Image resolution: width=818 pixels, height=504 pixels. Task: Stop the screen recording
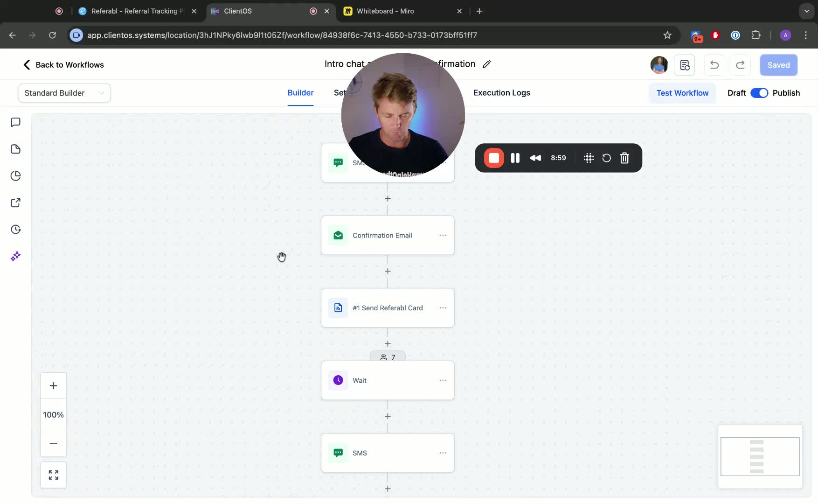click(494, 158)
